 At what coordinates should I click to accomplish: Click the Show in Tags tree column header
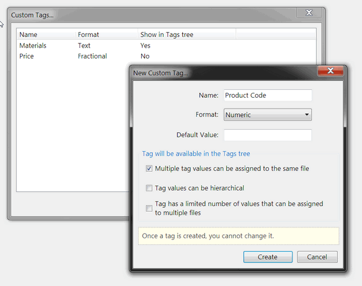(x=187, y=34)
